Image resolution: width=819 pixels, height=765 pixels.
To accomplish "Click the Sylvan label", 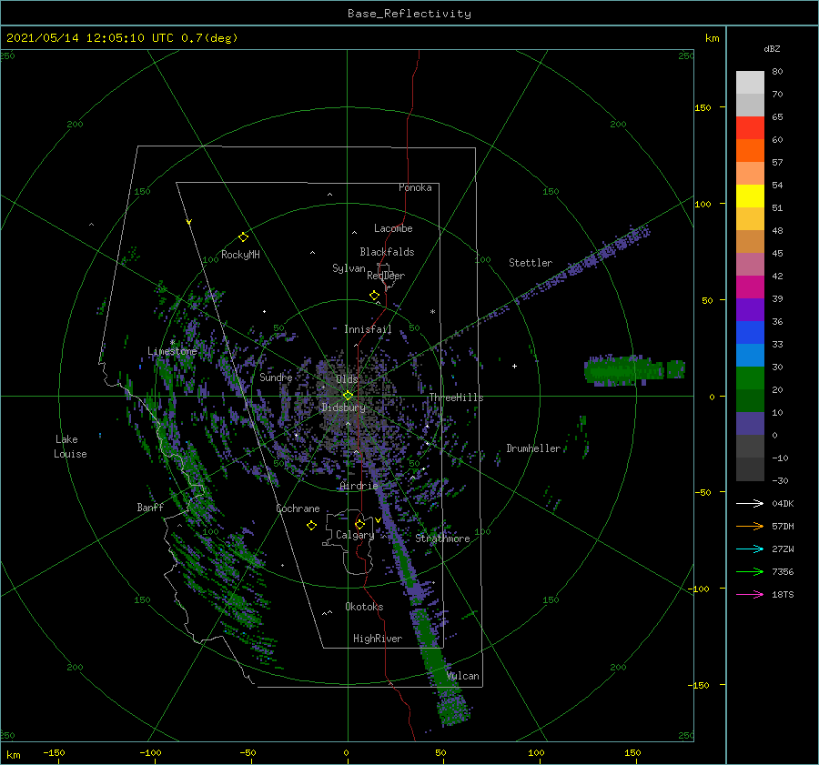I will point(349,268).
